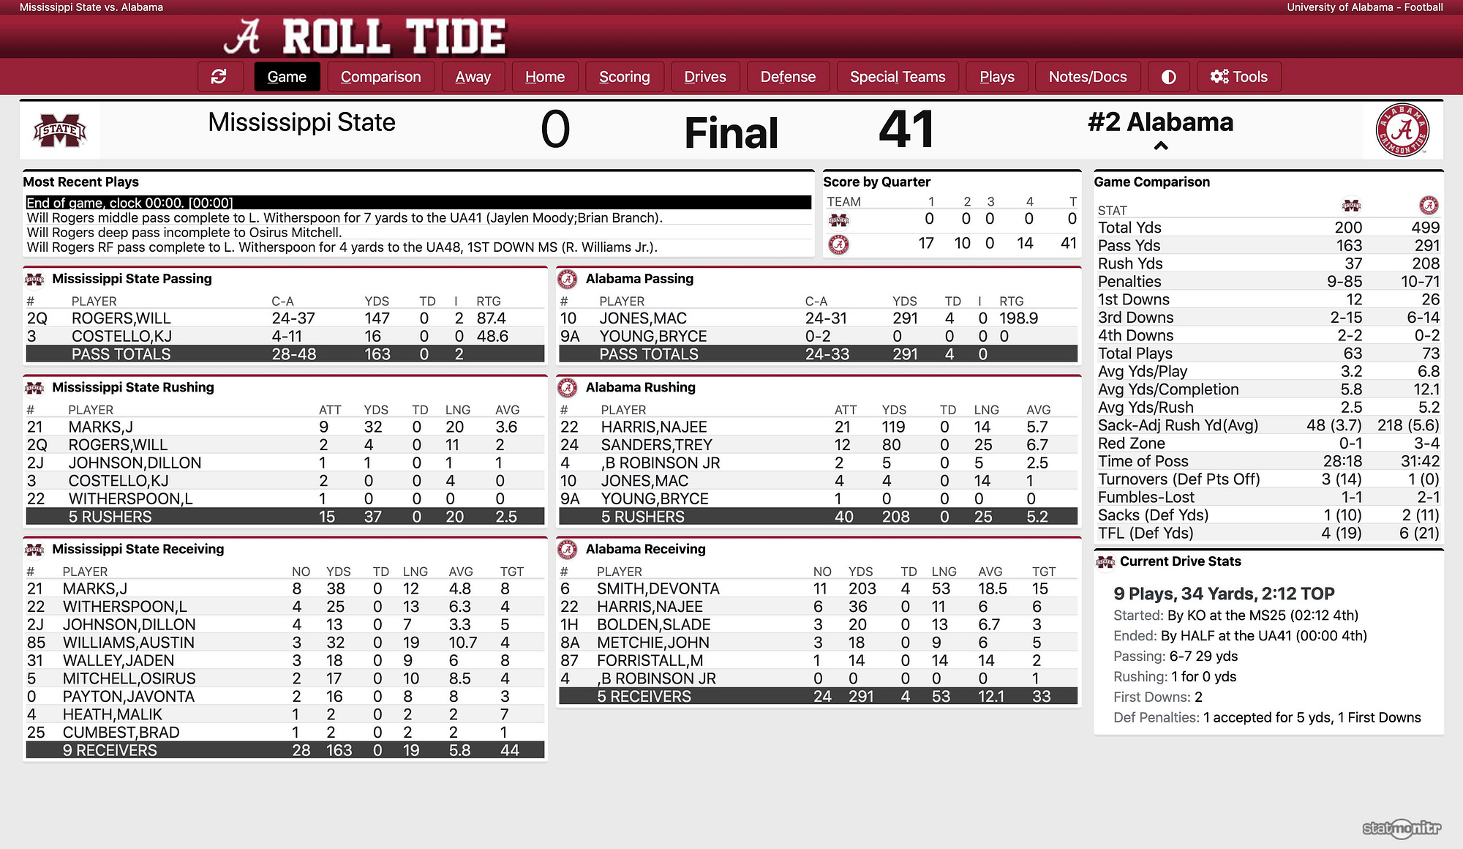Screen dimensions: 1463x849
Task: Click the Alabama script A banner logo
Action: click(x=242, y=37)
